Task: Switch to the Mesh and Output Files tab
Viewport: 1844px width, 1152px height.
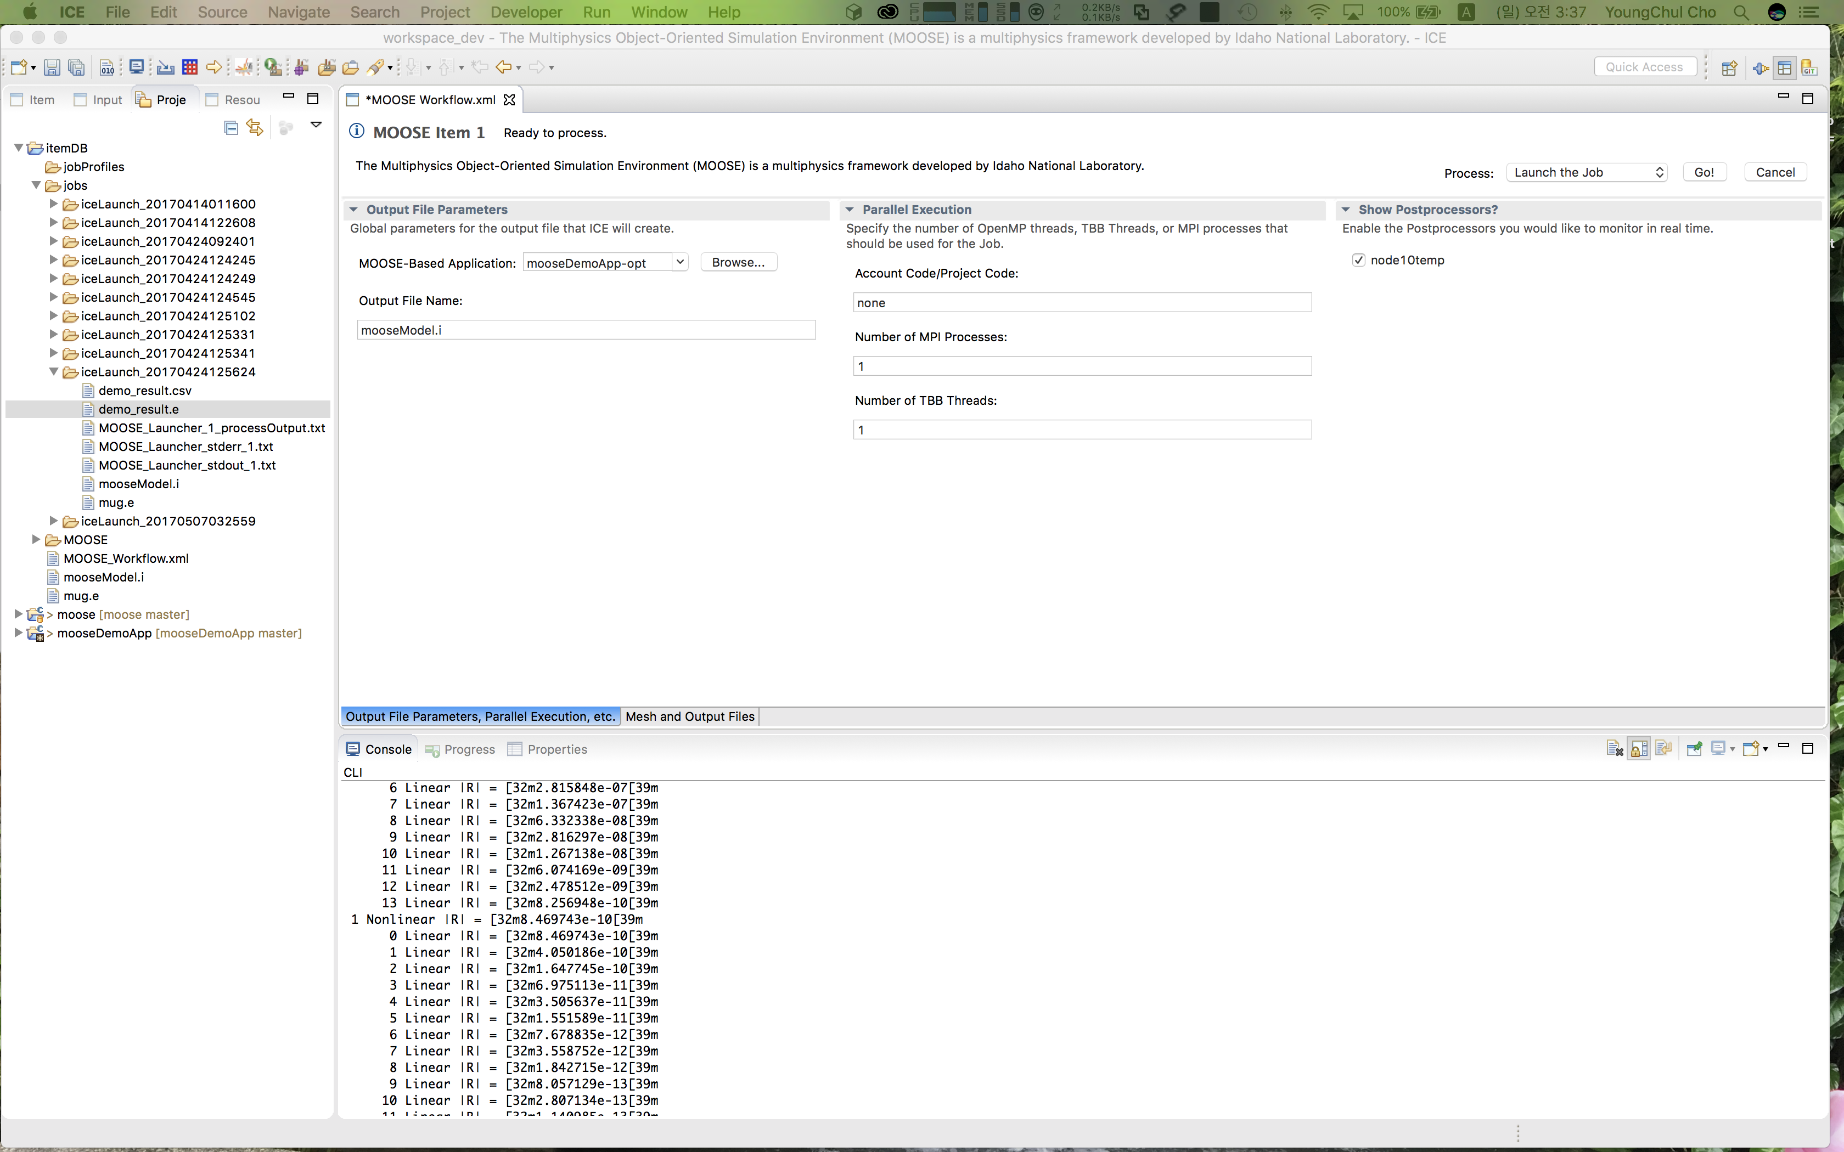Action: (690, 716)
